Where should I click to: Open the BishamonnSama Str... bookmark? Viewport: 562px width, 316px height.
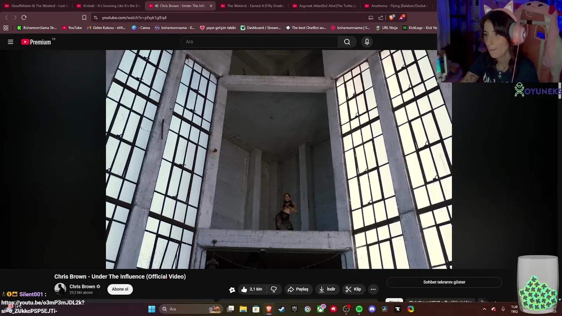point(37,28)
